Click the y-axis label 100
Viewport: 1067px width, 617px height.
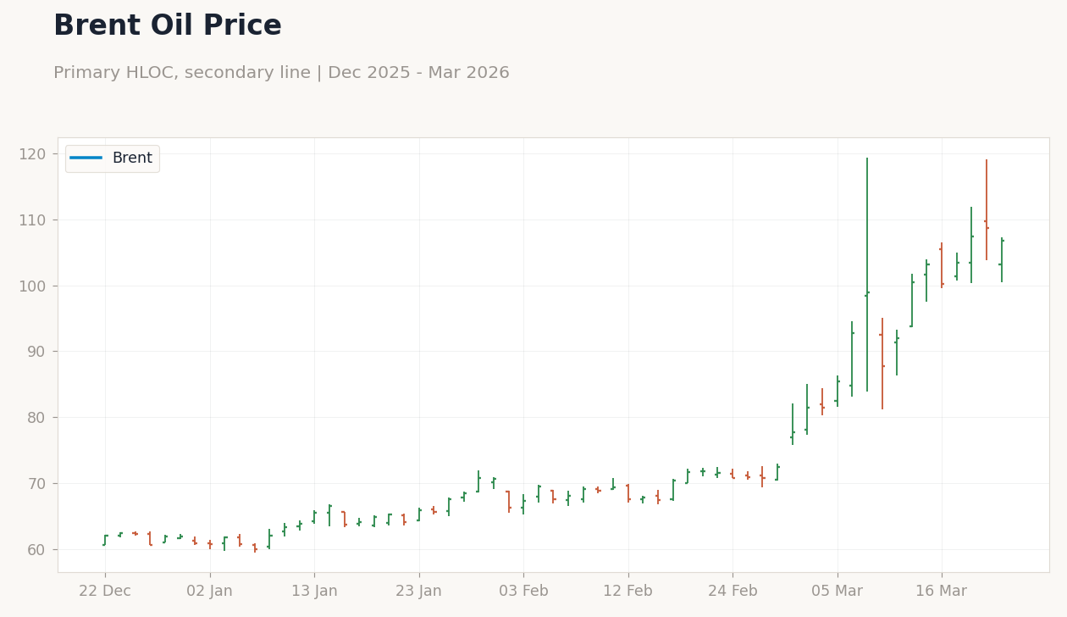coord(31,286)
